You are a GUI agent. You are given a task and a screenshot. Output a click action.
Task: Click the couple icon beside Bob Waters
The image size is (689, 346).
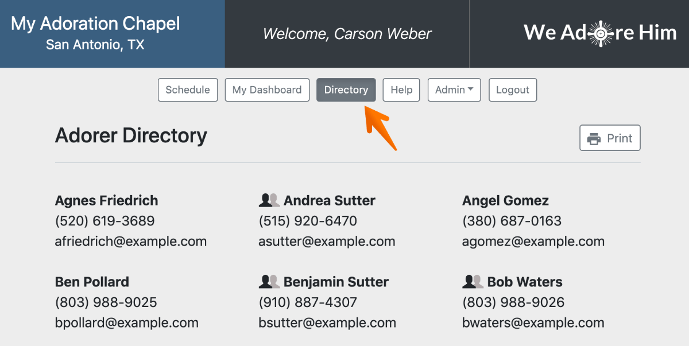(473, 282)
